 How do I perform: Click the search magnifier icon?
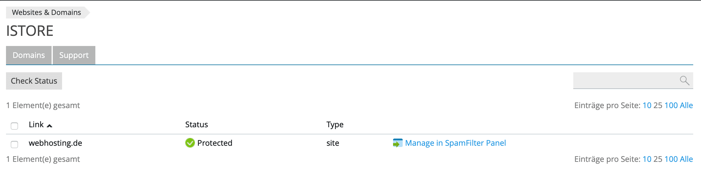tap(685, 80)
